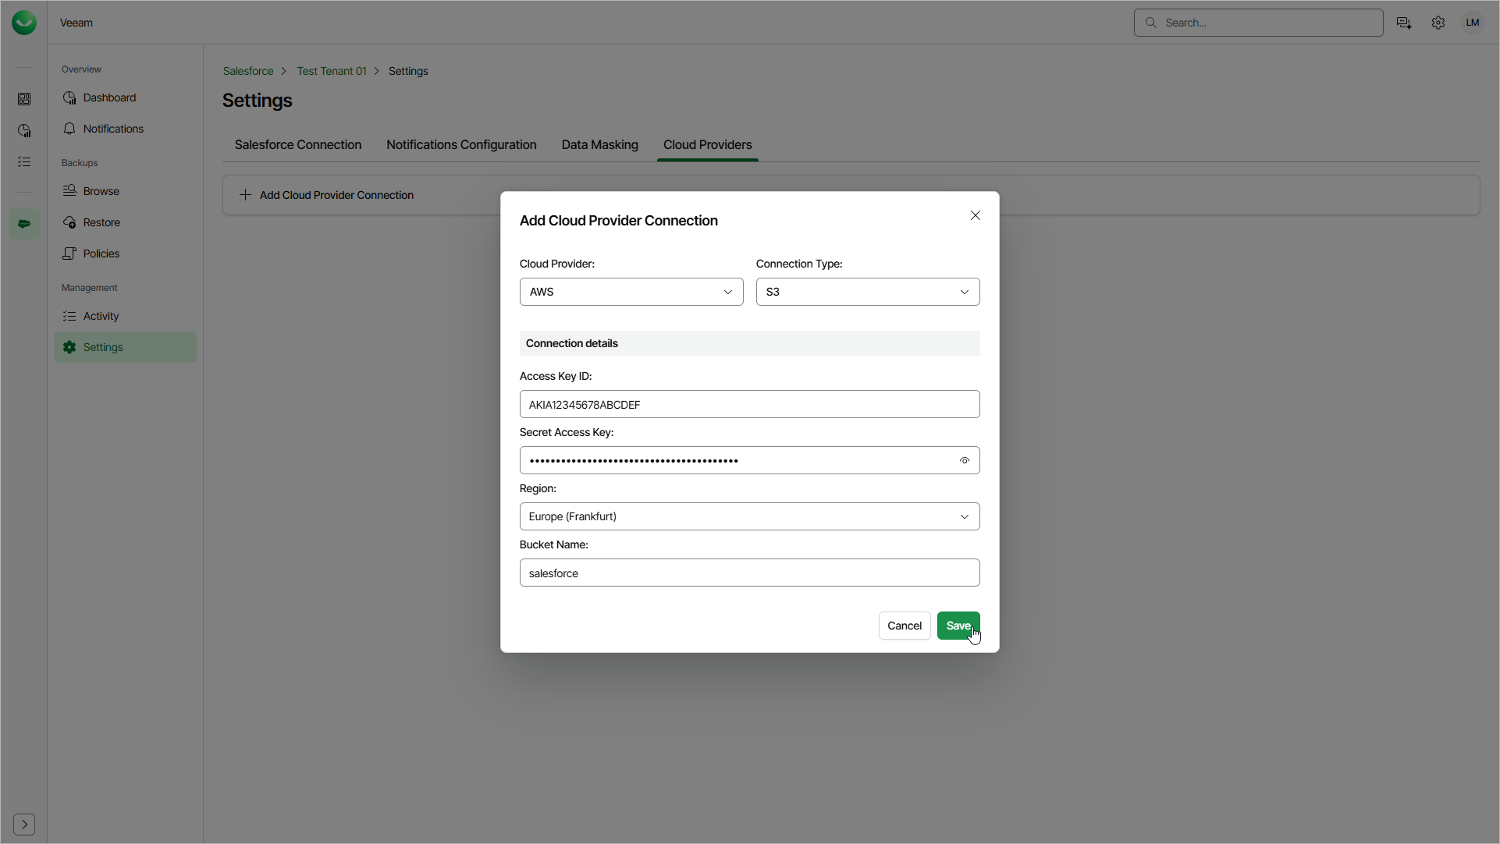Click the Access Key ID field
The width and height of the screenshot is (1500, 844).
point(749,404)
